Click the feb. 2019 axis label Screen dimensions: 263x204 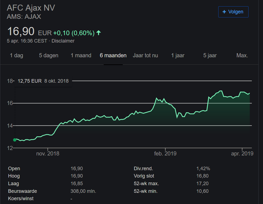click(165, 154)
